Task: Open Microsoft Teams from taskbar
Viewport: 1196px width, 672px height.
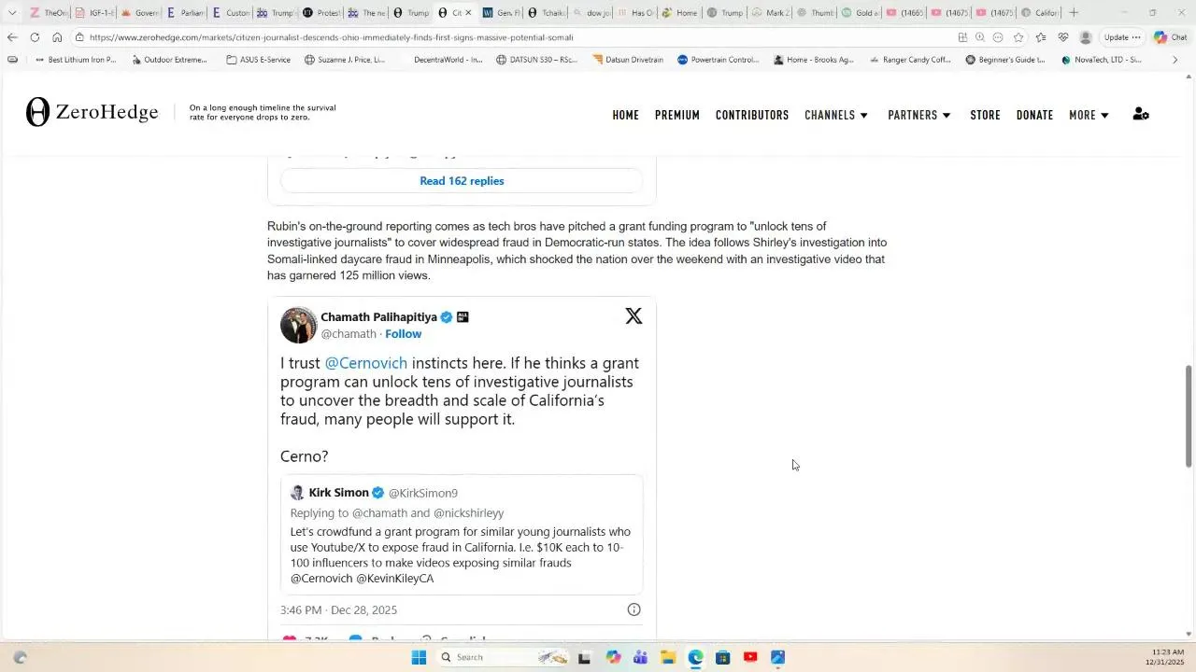Action: point(640,657)
